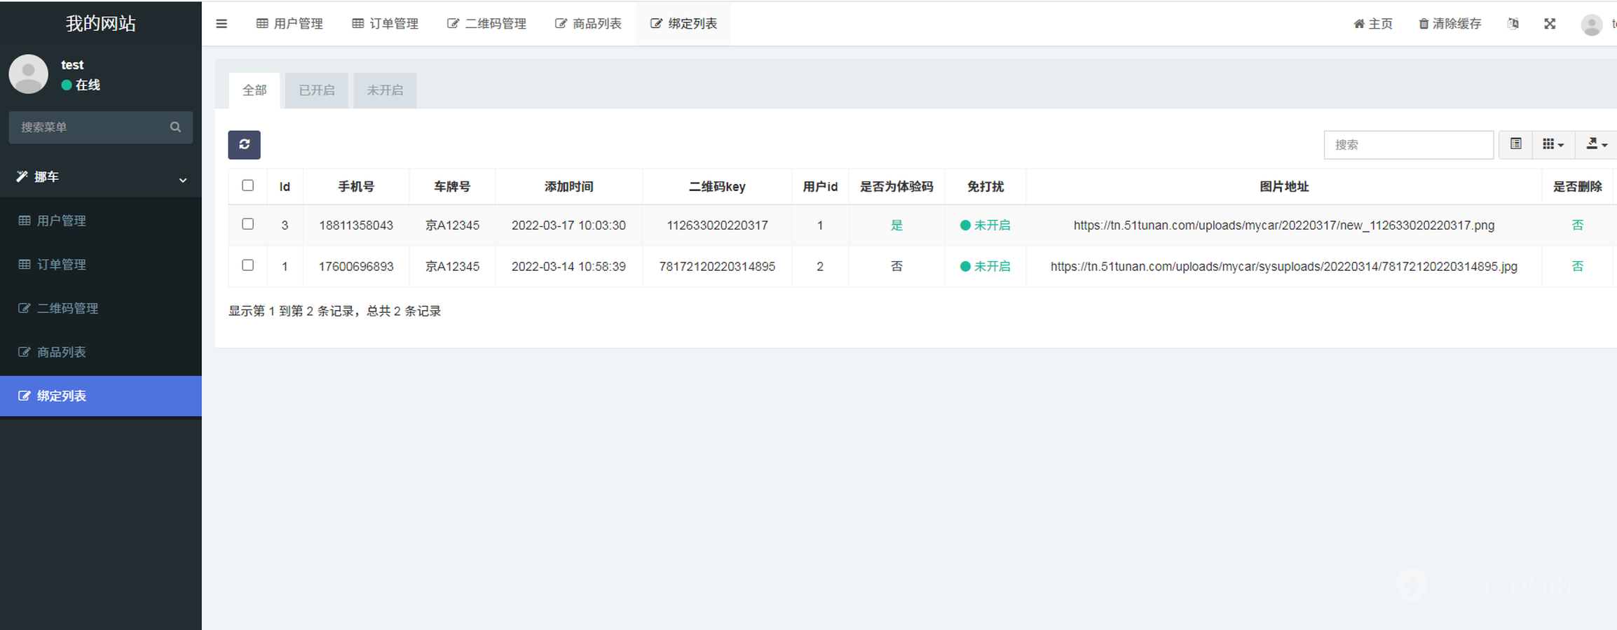
Task: Click the language switch icon
Action: (x=1513, y=24)
